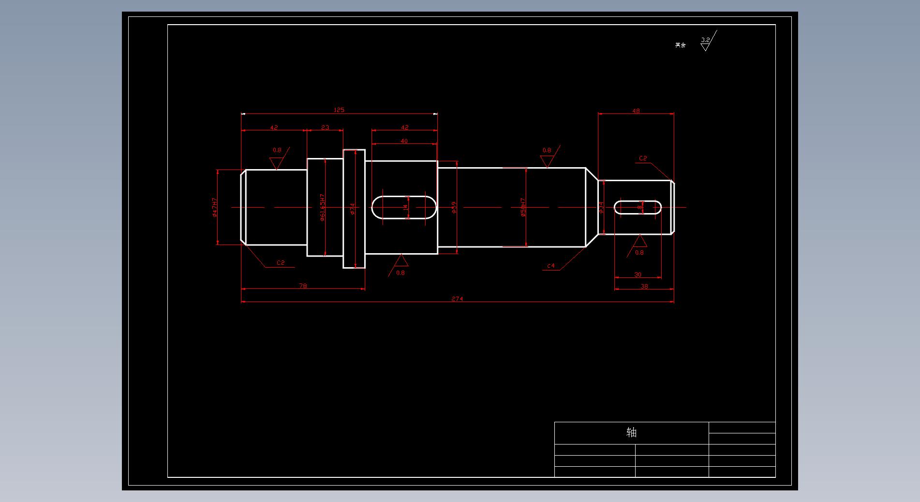Click the "0.8" roughness symbol above ø50H7 section
Image resolution: width=920 pixels, height=502 pixels.
[x=550, y=156]
